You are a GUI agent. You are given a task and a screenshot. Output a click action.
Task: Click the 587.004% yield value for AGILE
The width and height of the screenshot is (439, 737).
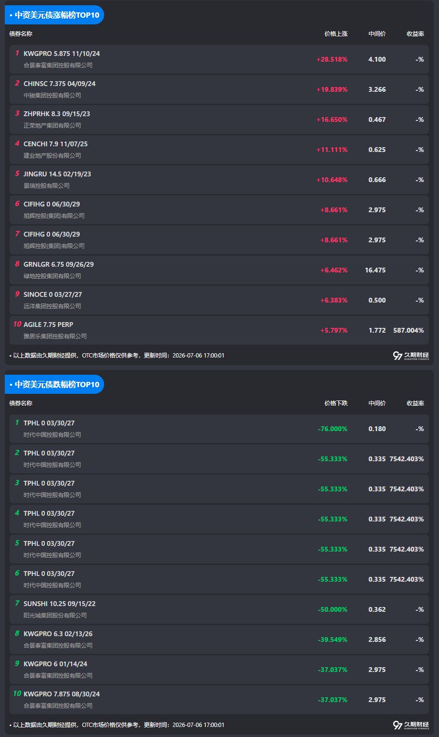click(x=408, y=330)
